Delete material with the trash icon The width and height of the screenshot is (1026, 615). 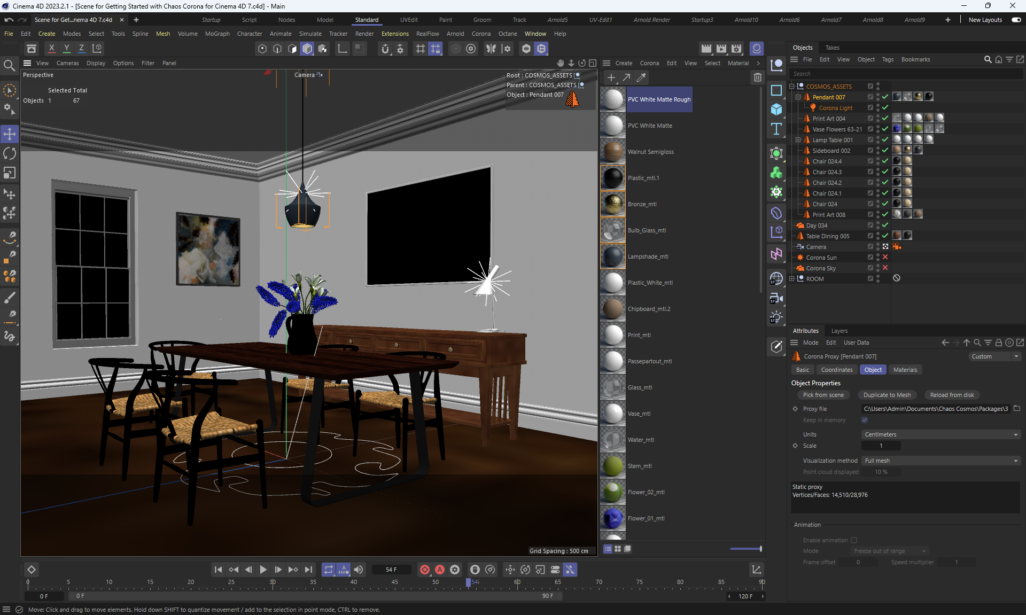pyautogui.click(x=757, y=77)
